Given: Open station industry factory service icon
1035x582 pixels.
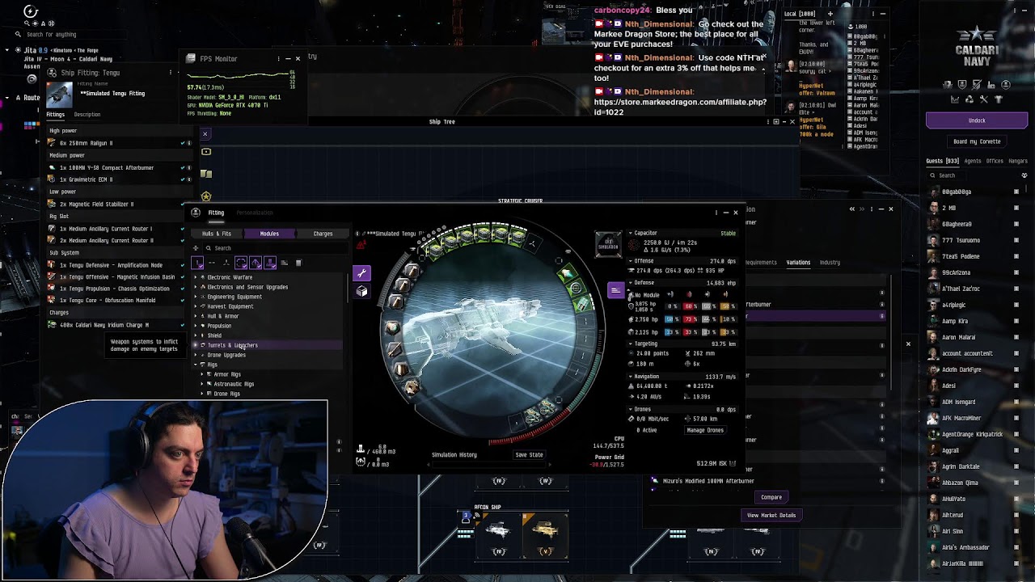Looking at the screenshot, I should pos(991,84).
